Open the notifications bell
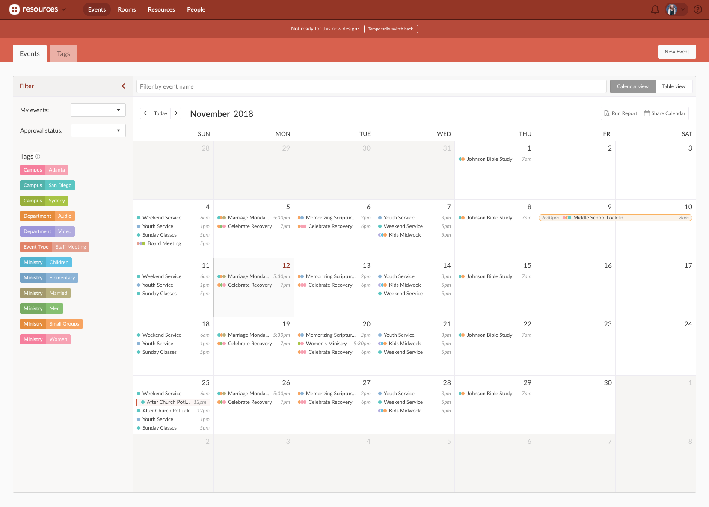Image resolution: width=709 pixels, height=507 pixels. (655, 9)
